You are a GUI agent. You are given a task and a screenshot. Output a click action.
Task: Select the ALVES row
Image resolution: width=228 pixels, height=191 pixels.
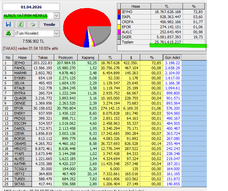click(105, 159)
